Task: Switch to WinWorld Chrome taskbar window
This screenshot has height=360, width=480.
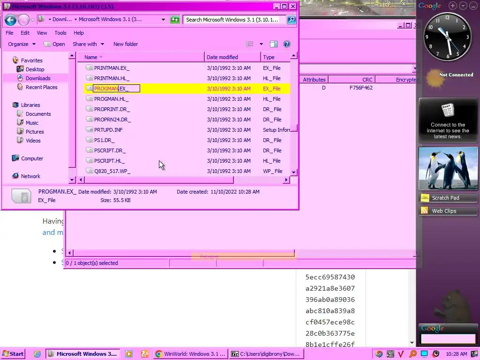Action: (x=190, y=354)
